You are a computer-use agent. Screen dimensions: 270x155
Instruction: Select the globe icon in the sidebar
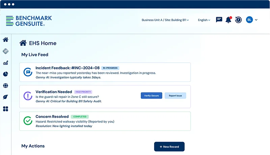[x=5, y=86]
